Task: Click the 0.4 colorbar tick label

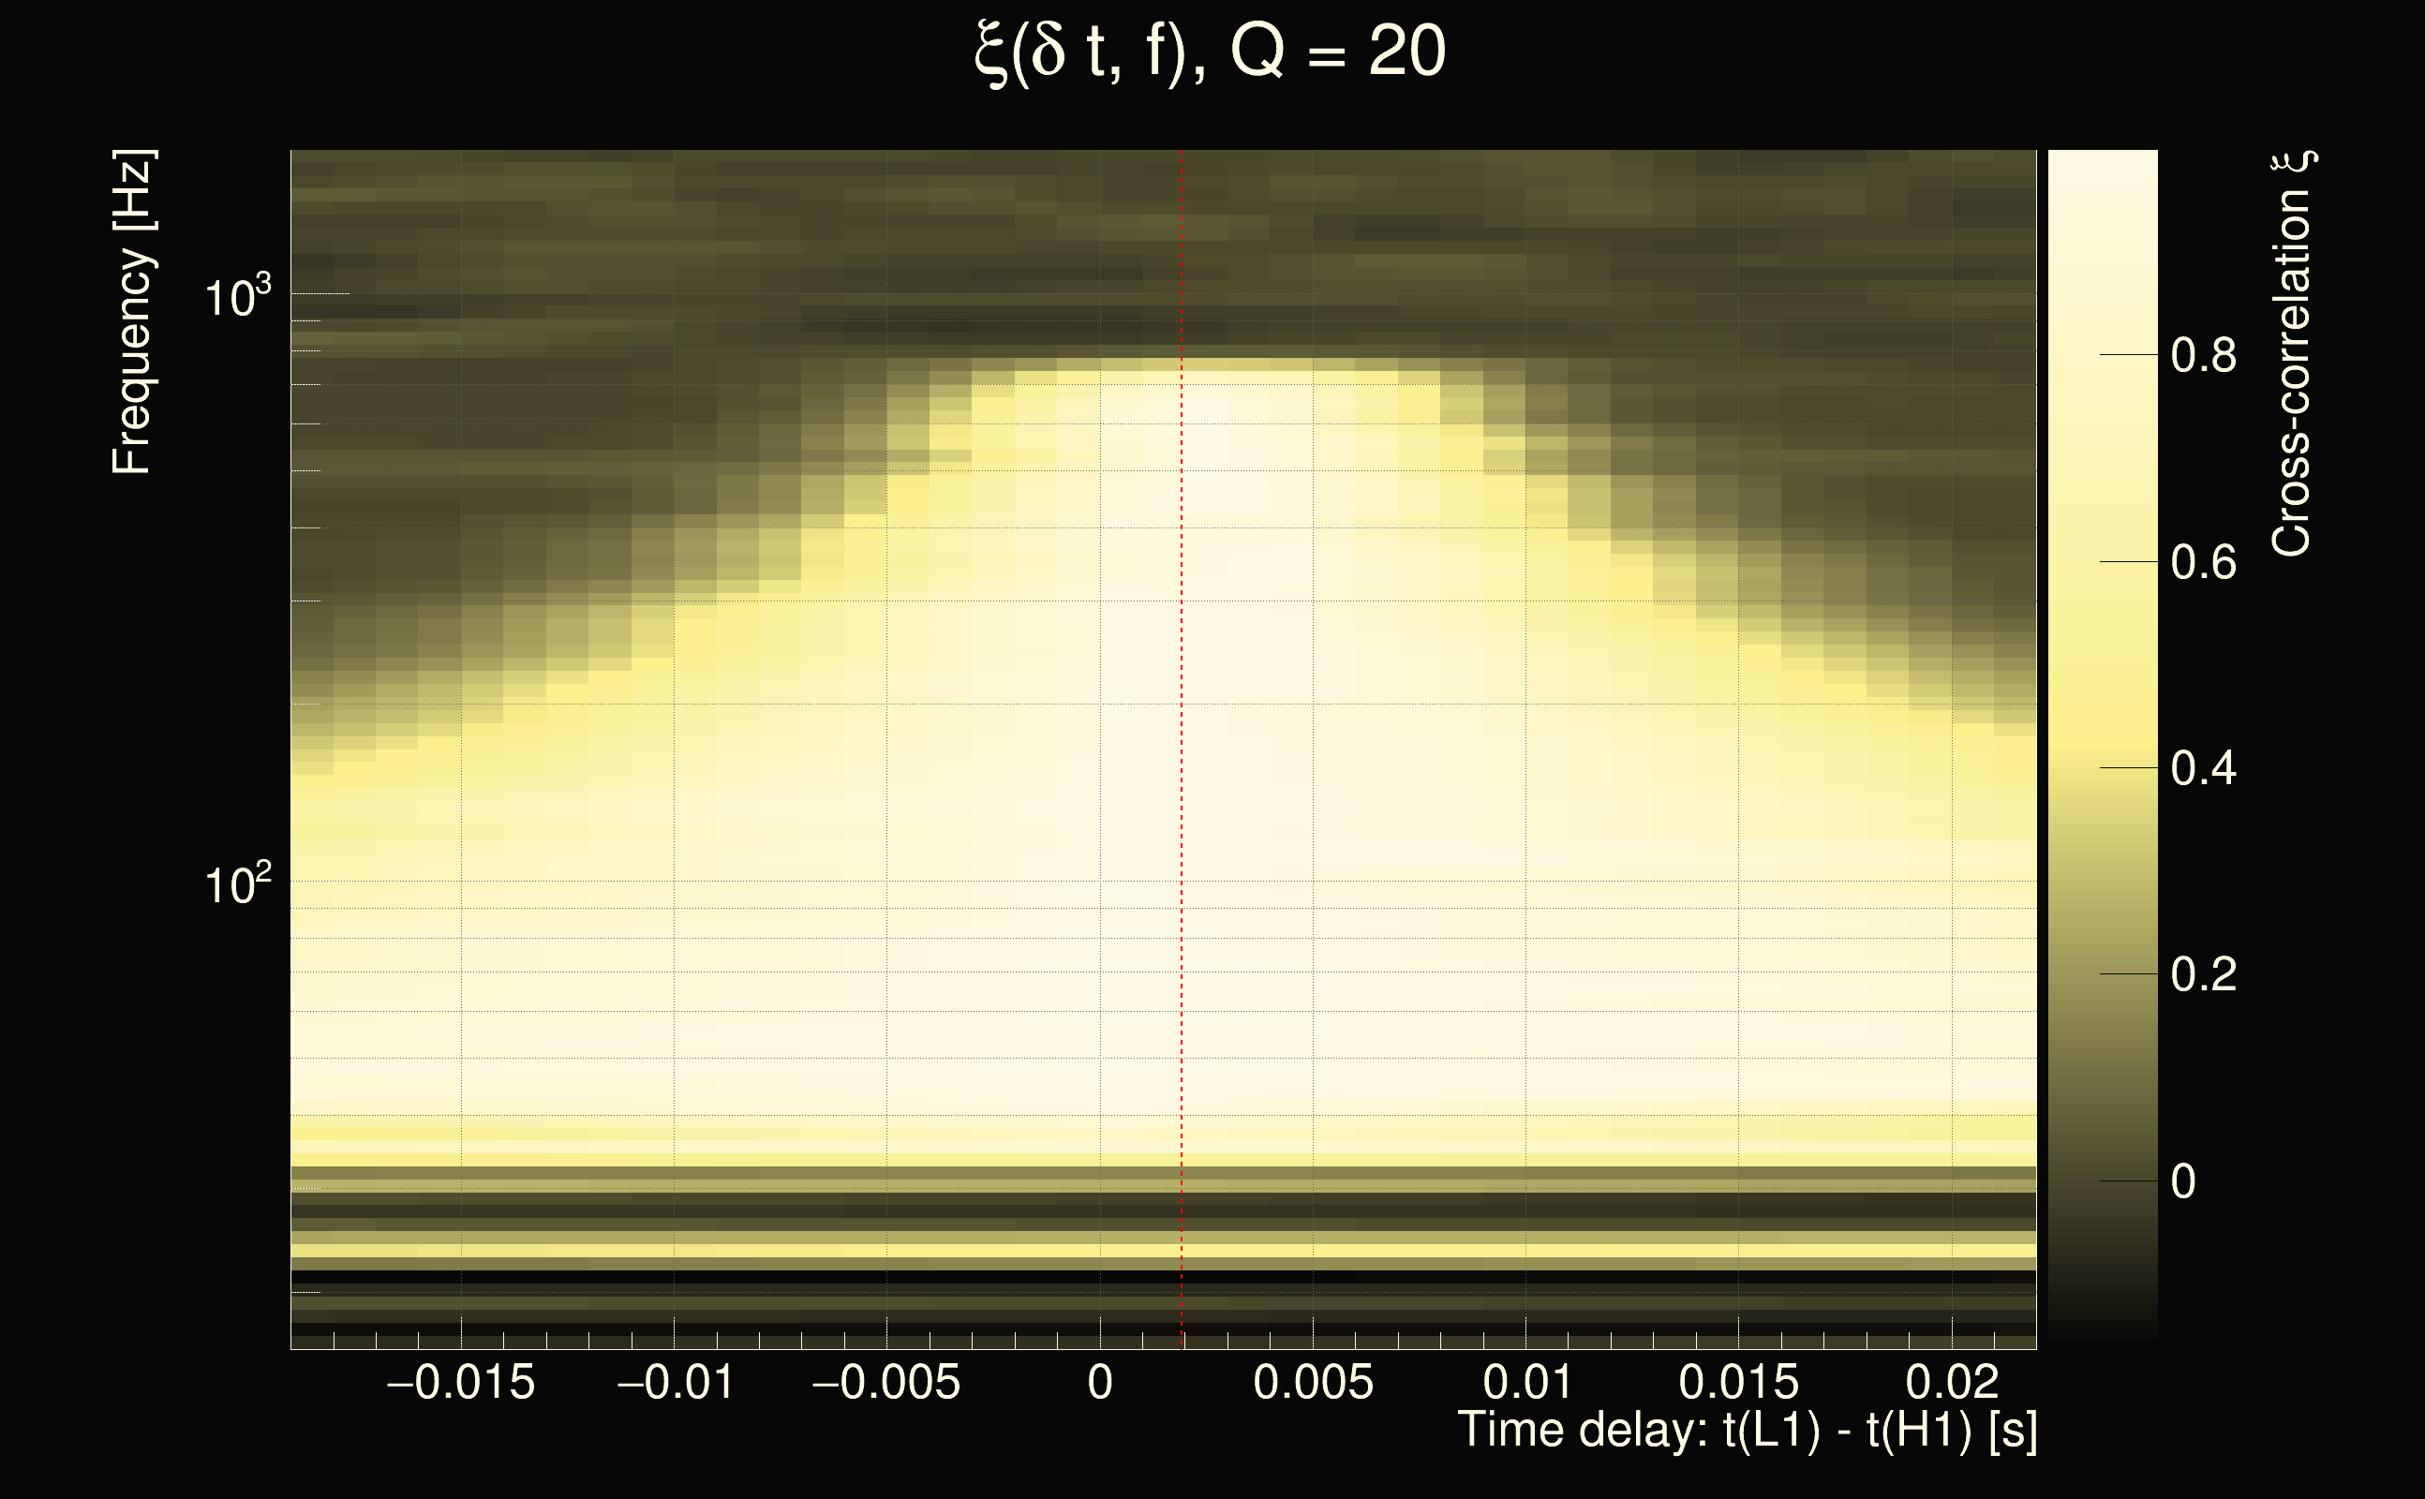Action: 2203,768
